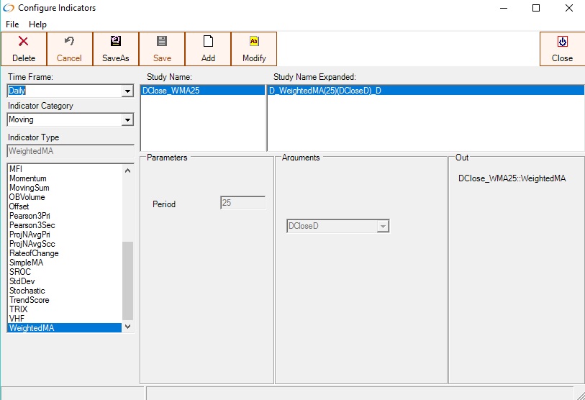Screen dimensions: 585x400
Task: Click the Delete toolbar button
Action: pos(24,49)
